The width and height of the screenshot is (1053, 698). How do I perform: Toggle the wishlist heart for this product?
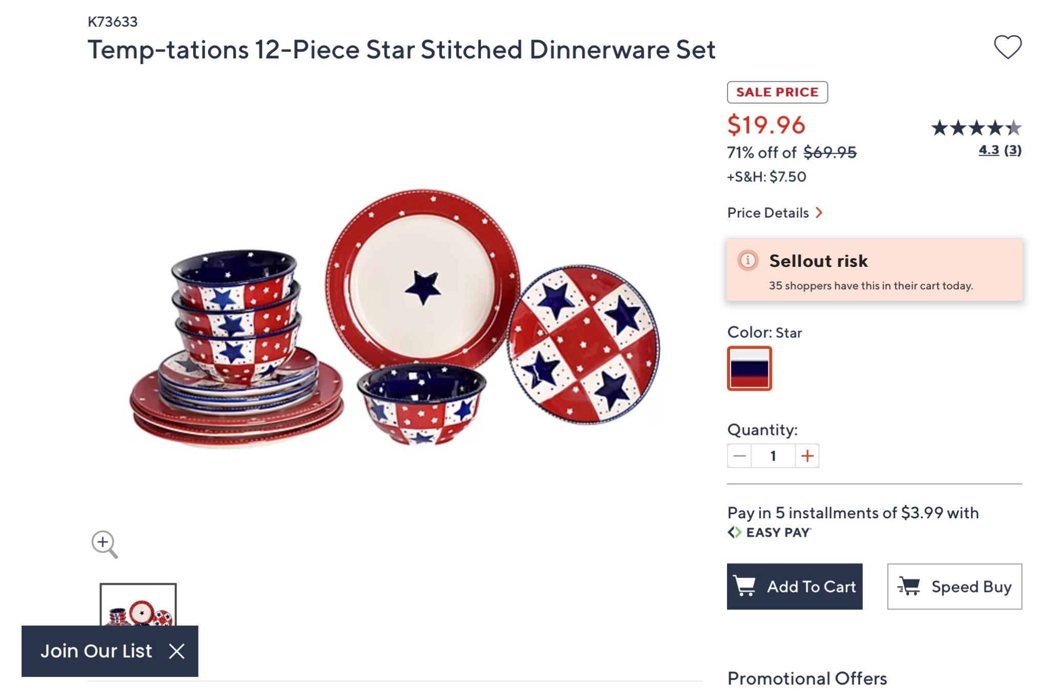(x=1008, y=48)
